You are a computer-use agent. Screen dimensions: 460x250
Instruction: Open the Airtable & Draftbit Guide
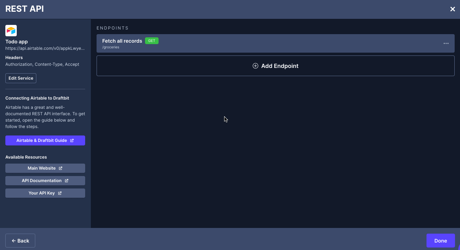[x=45, y=140]
